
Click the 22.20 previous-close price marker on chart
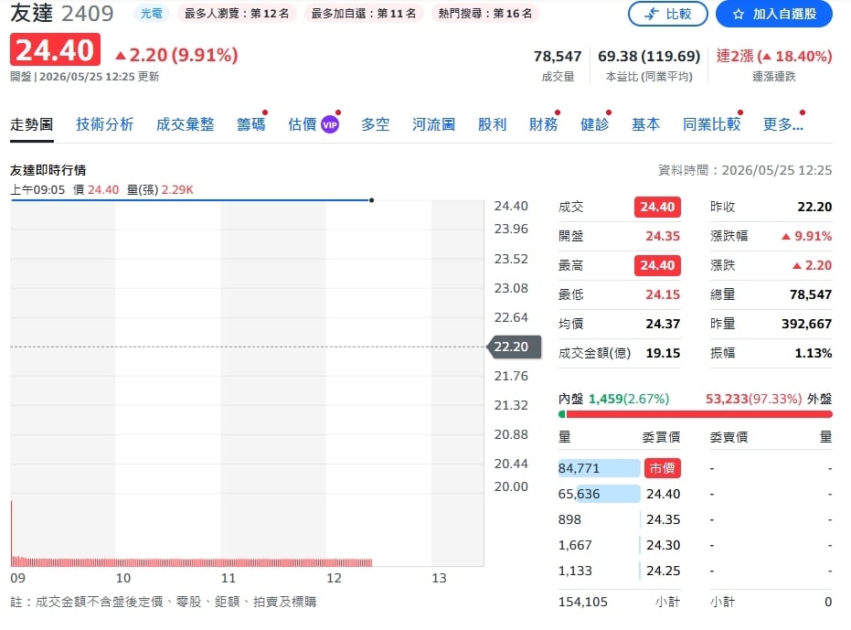(514, 347)
